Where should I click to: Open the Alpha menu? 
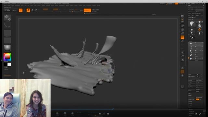point(5,6)
